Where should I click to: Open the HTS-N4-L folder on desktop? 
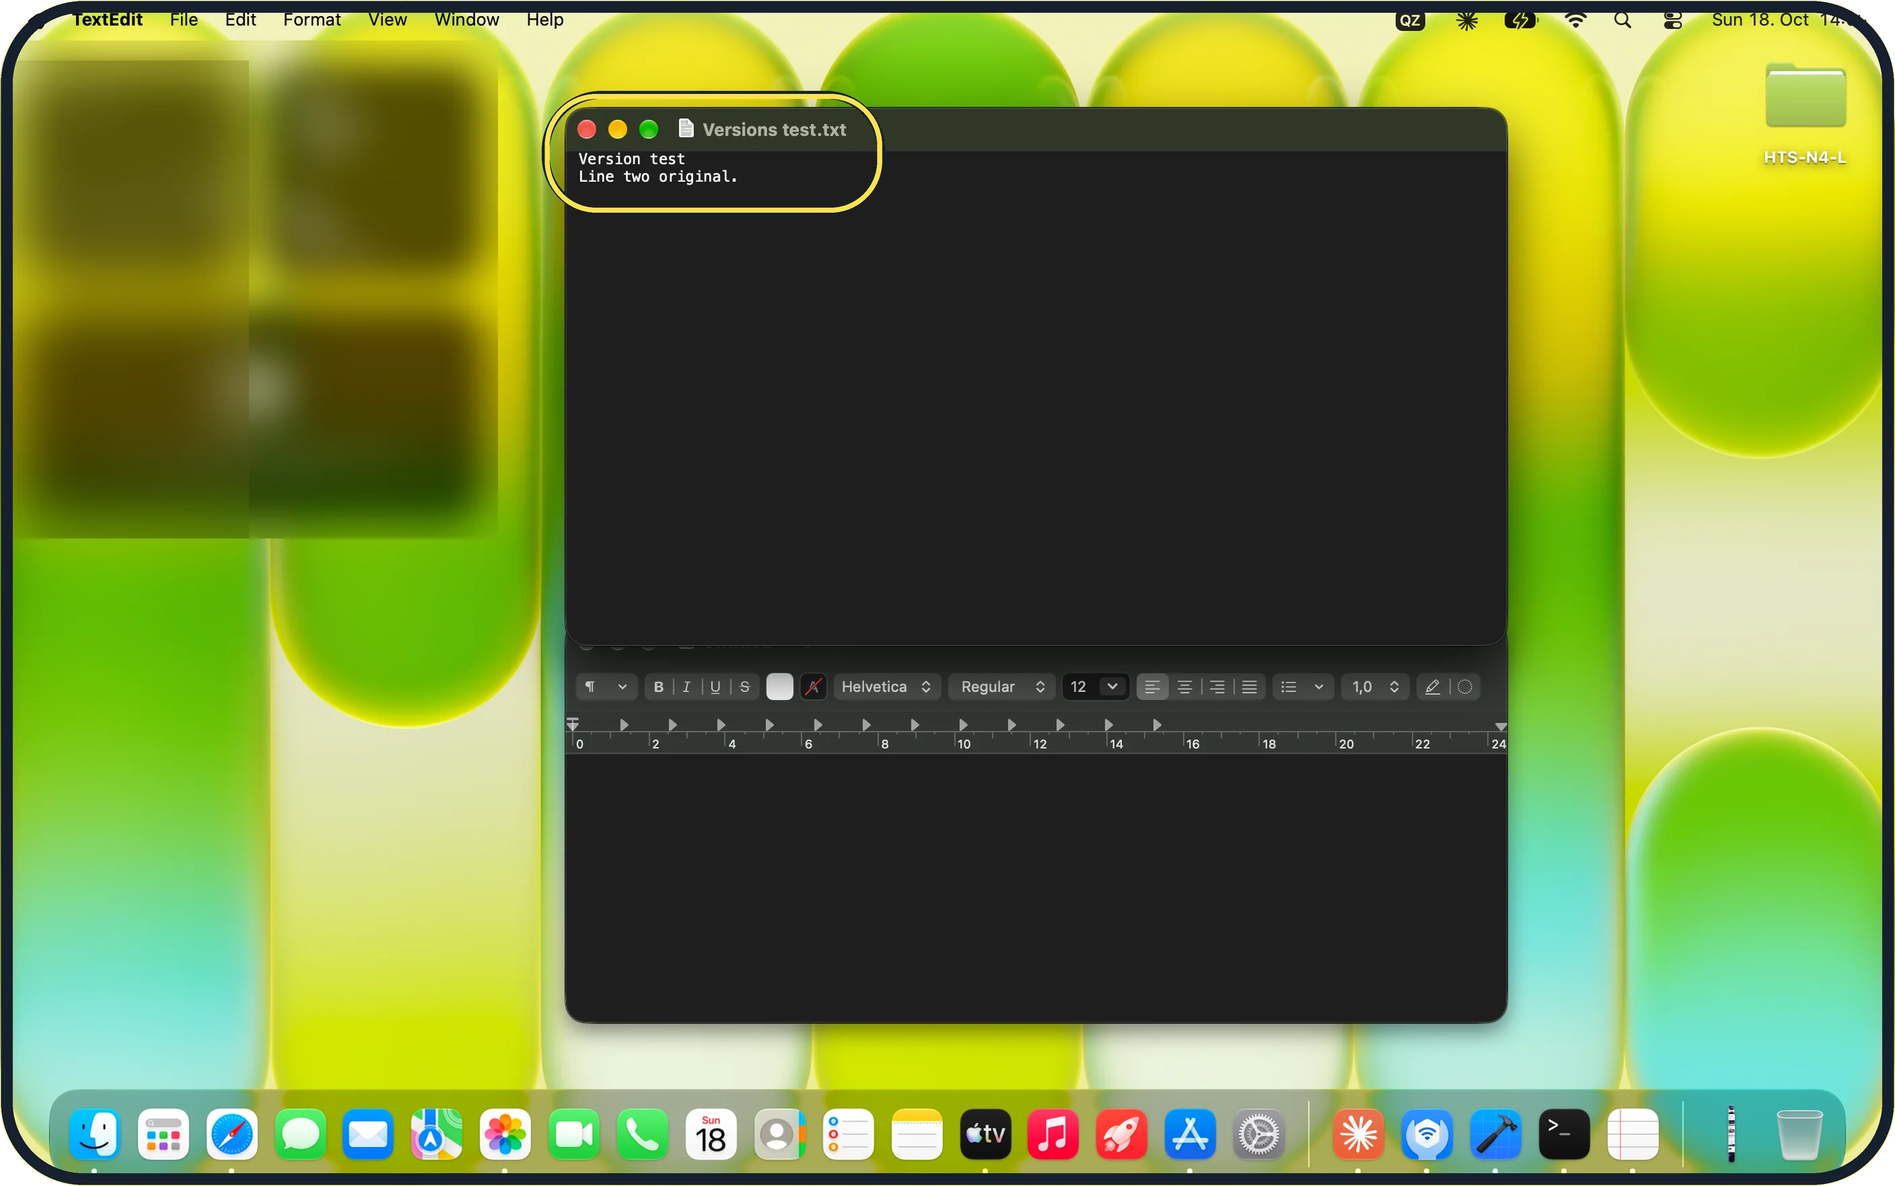(1805, 114)
